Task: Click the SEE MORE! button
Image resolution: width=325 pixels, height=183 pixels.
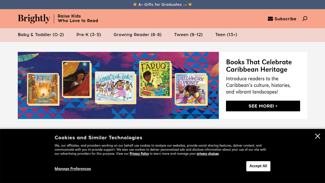Action: 263,106
